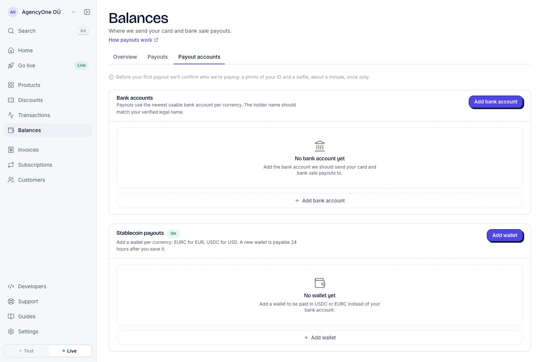Click the Home house icon
The image size is (543, 362).
point(11,50)
